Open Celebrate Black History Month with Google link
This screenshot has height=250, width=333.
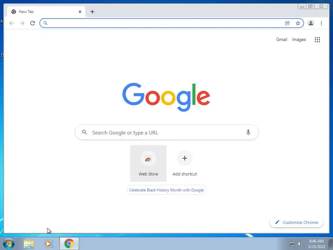point(166,190)
